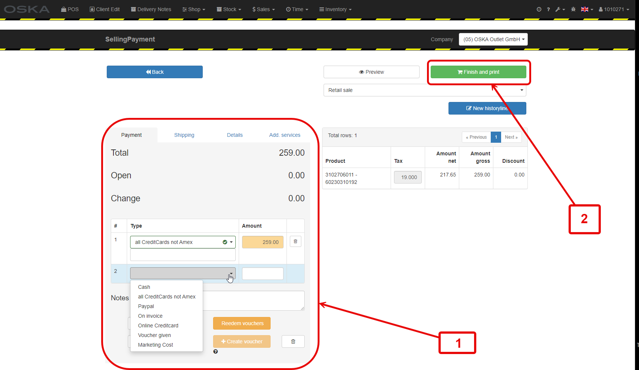Click the Amount net value 217.65

448,175
